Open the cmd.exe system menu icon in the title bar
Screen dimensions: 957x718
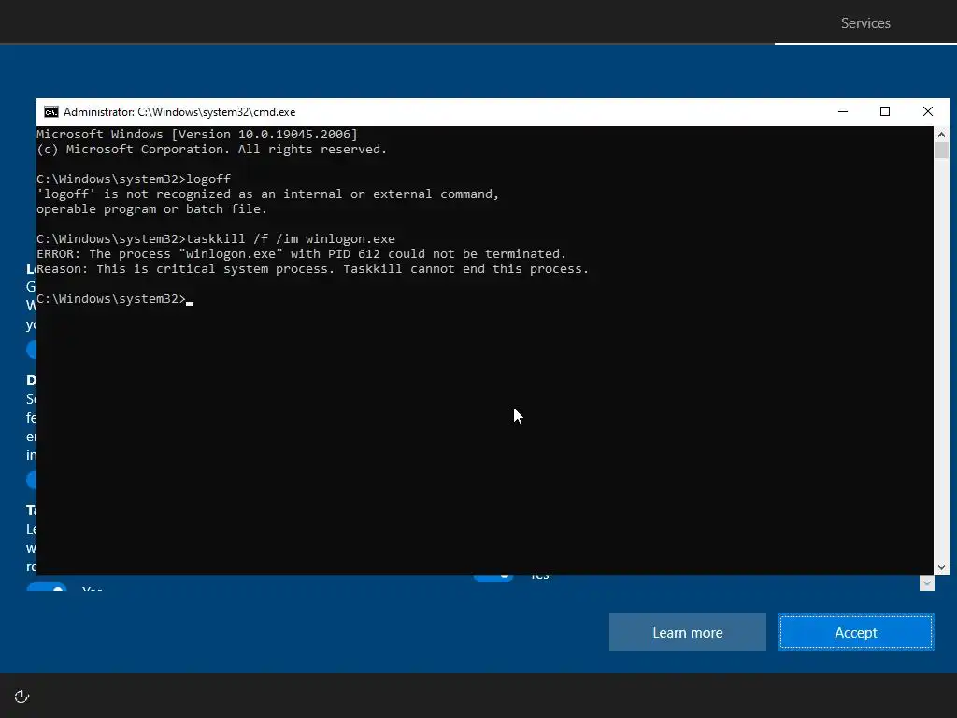51,112
